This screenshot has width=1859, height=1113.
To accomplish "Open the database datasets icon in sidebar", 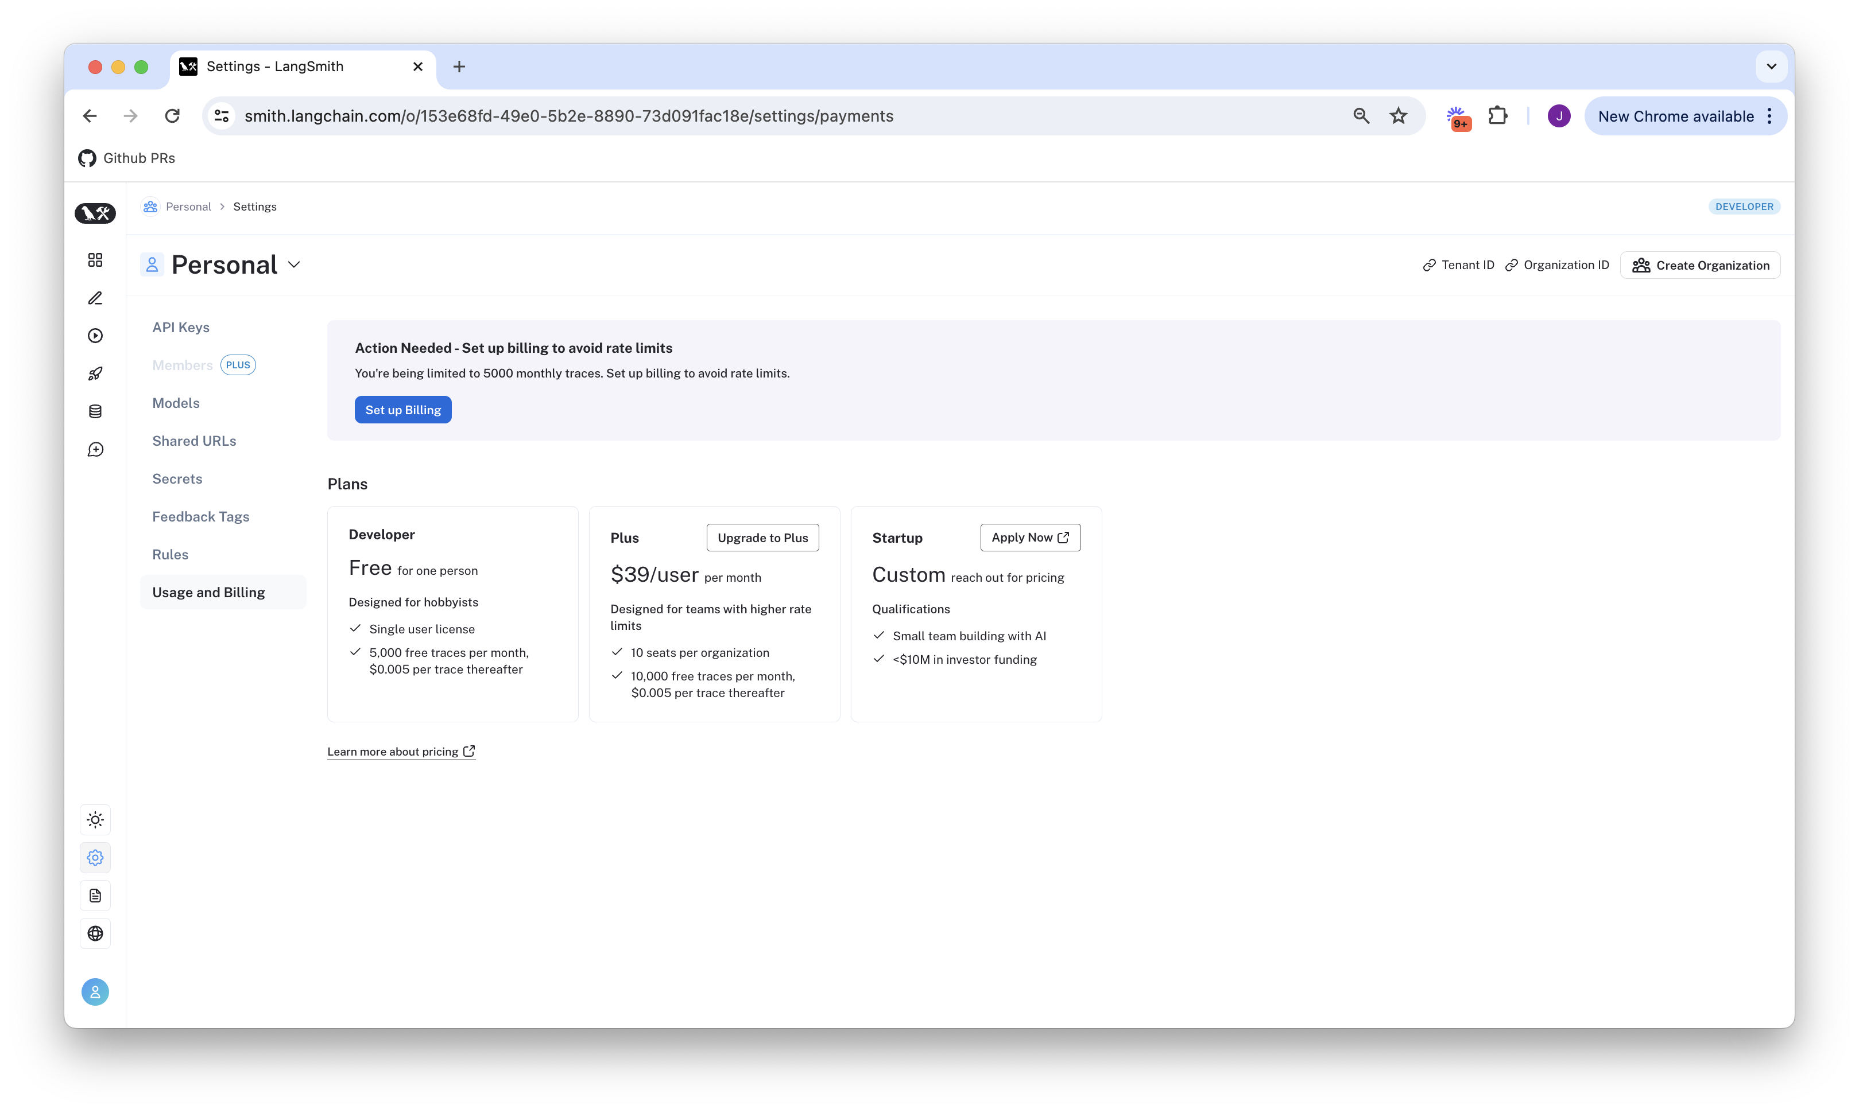I will tap(95, 411).
